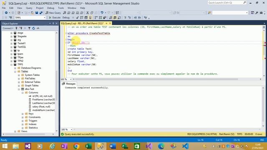Screen dimensions: 267x150
Task: Click Debug in the SQL toolbar
Action: click(66, 17)
